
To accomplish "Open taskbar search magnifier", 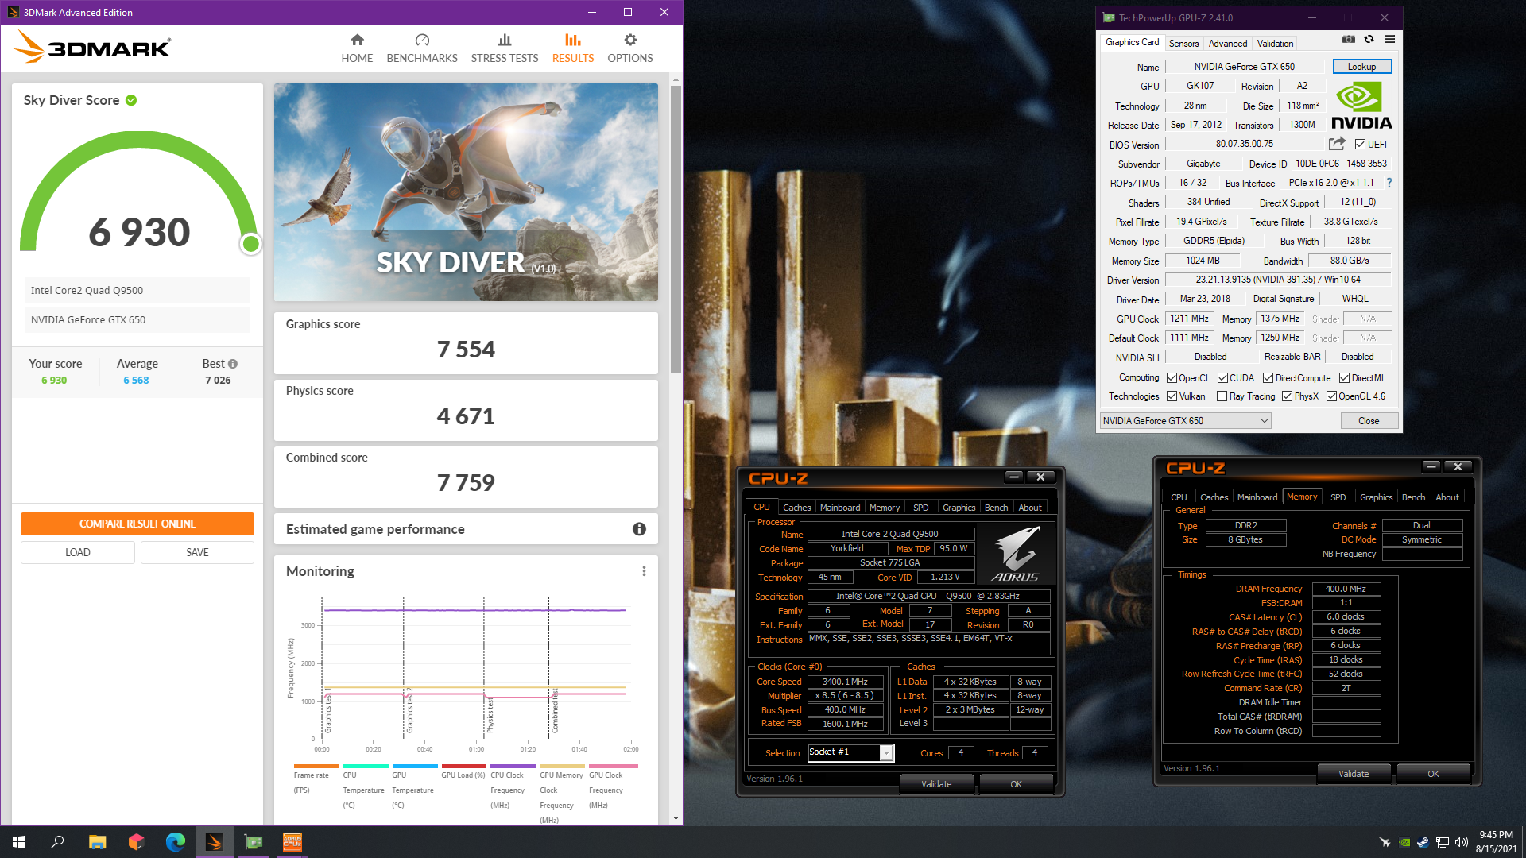I will pos(57,842).
